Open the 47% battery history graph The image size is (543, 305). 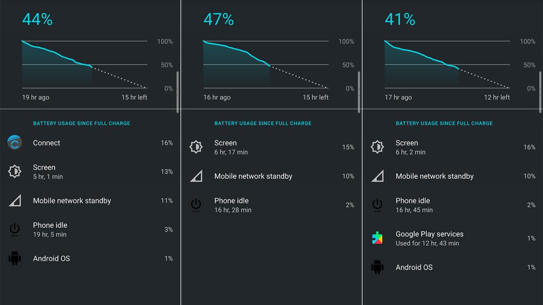[x=265, y=65]
